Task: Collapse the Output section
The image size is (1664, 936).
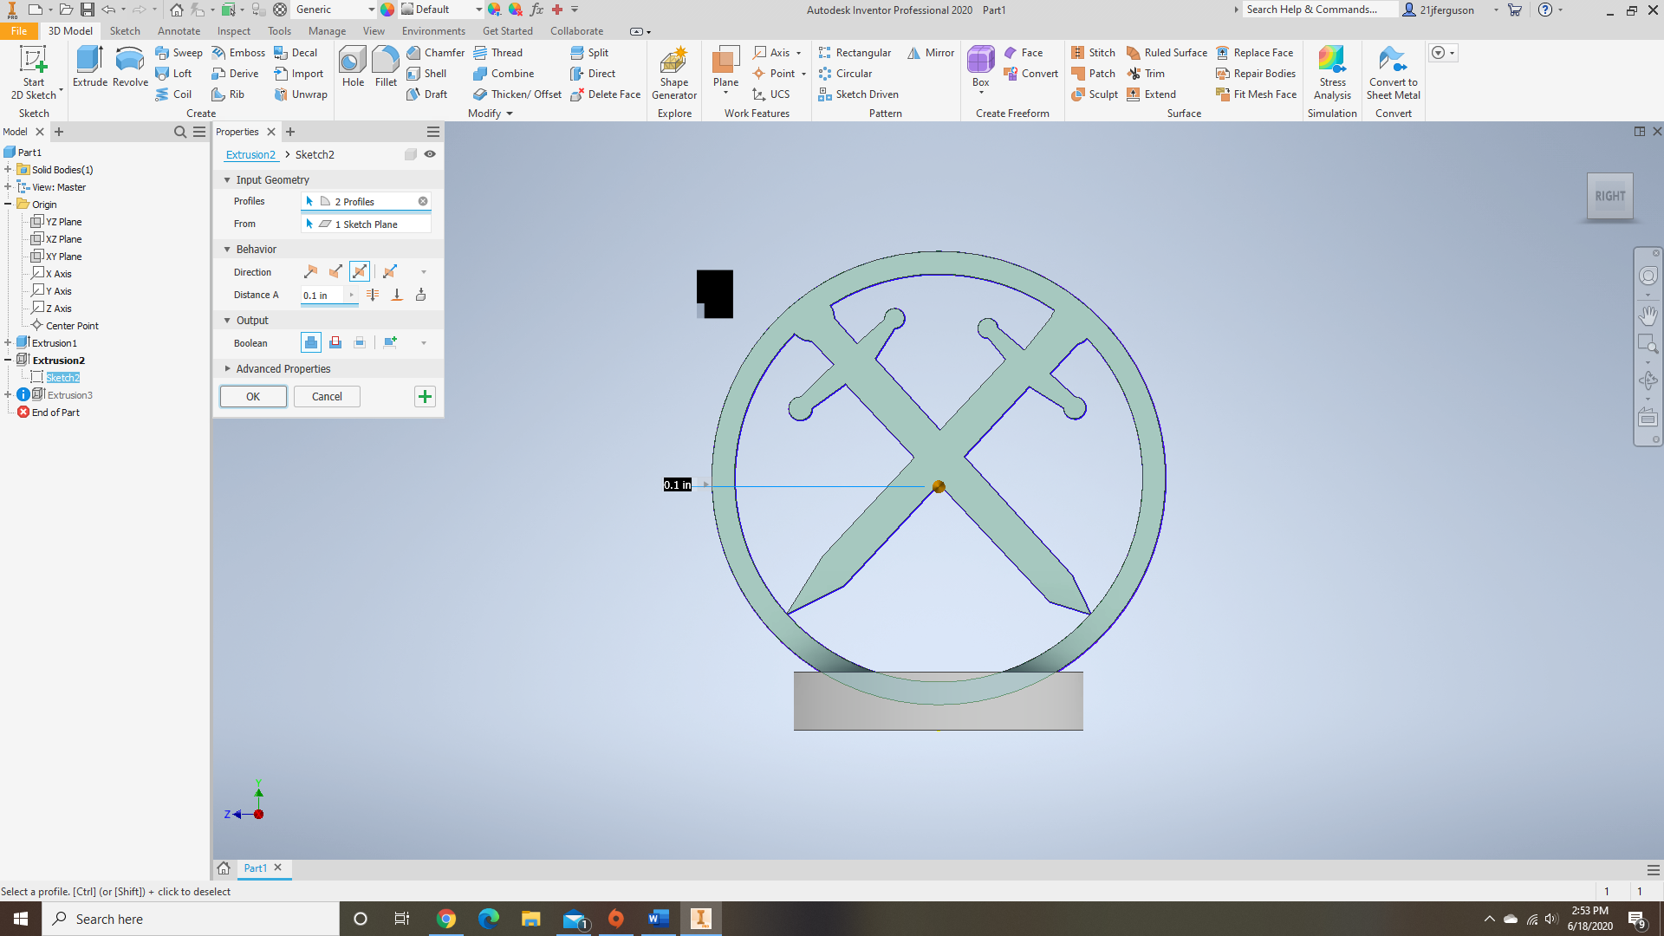Action: click(x=227, y=321)
